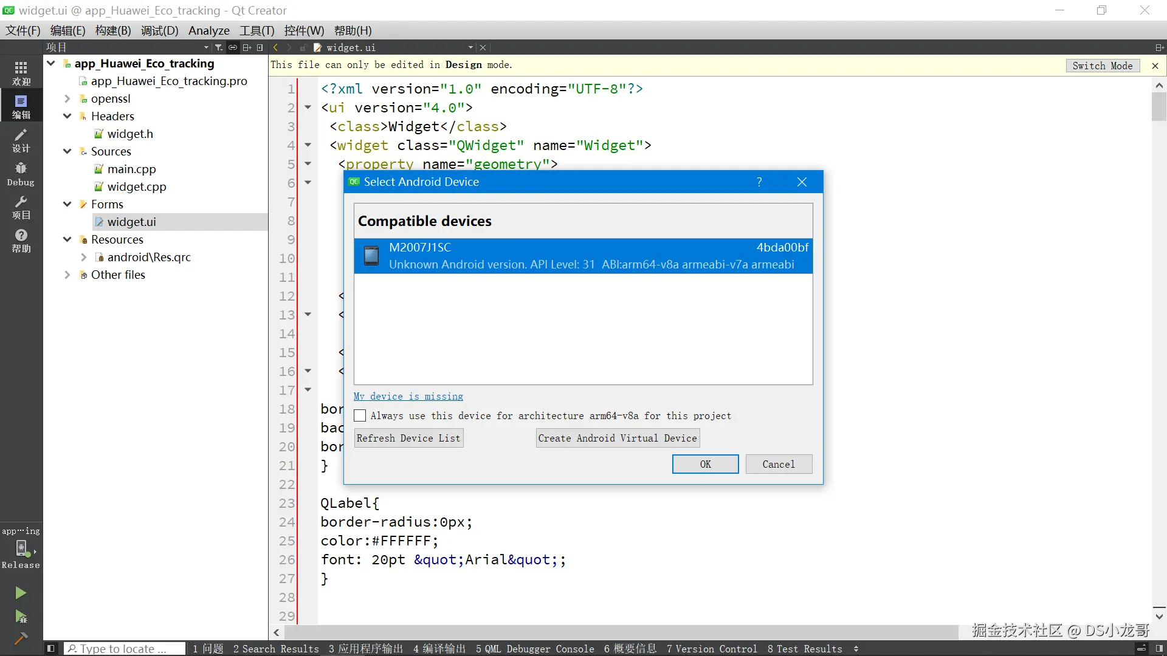Open Projects mode wrench icon
The height and width of the screenshot is (656, 1167).
pyautogui.click(x=21, y=207)
